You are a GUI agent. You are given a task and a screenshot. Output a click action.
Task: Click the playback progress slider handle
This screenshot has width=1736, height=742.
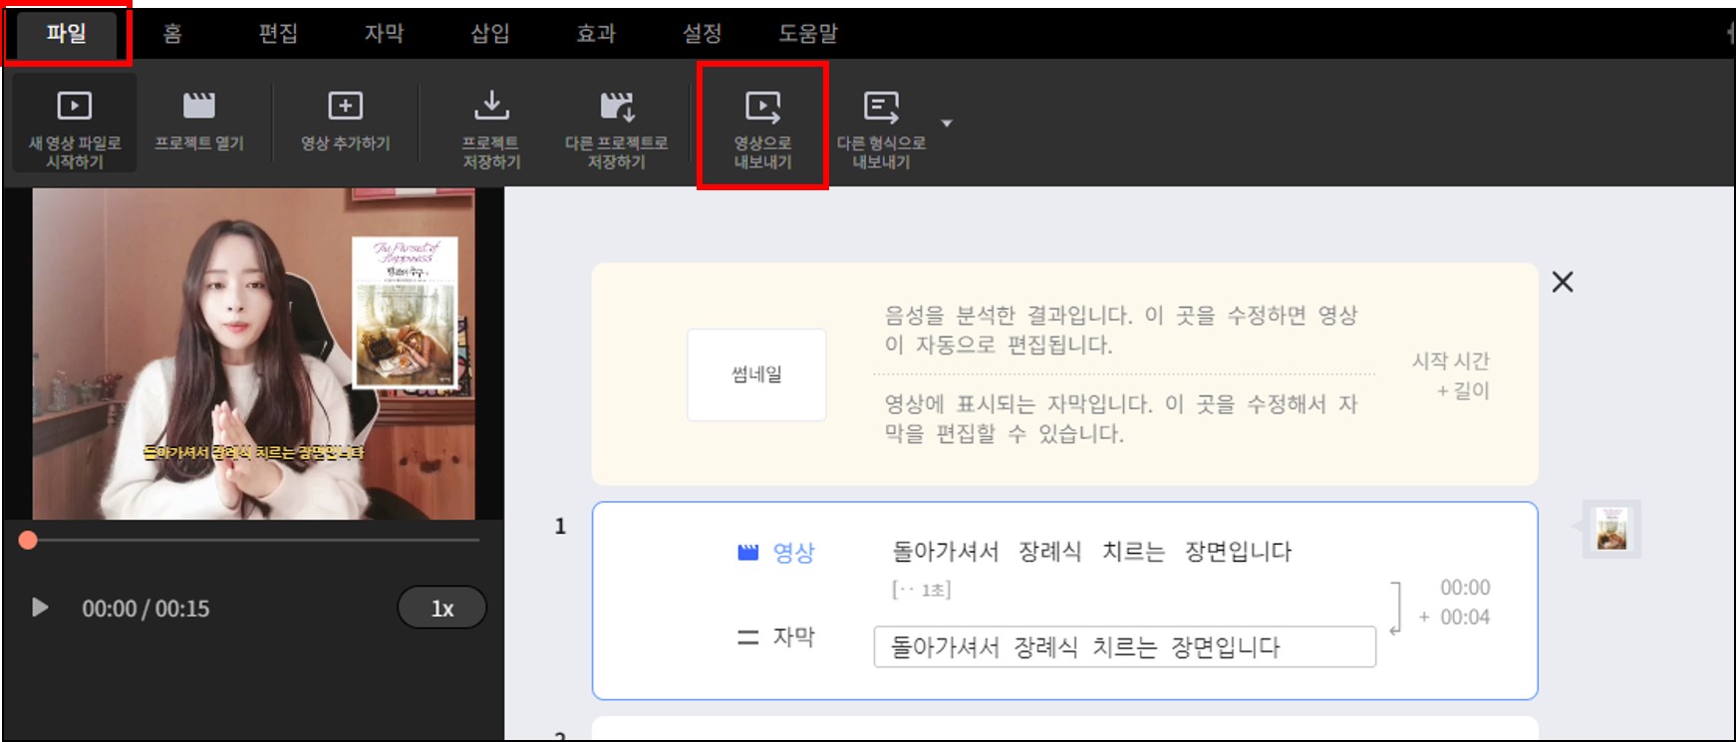[x=28, y=540]
